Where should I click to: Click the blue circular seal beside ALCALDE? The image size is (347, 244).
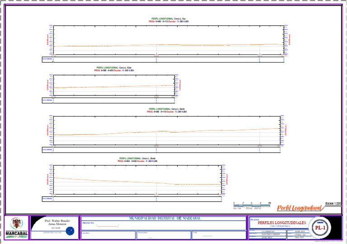click(70, 231)
